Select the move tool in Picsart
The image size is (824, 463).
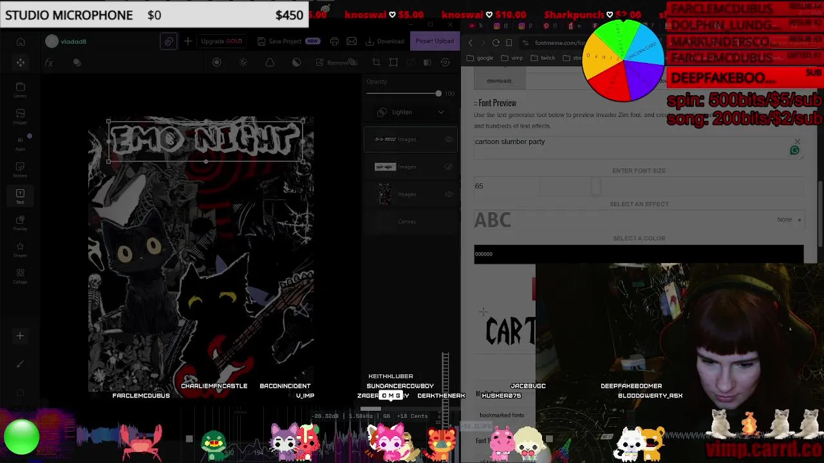tap(21, 62)
